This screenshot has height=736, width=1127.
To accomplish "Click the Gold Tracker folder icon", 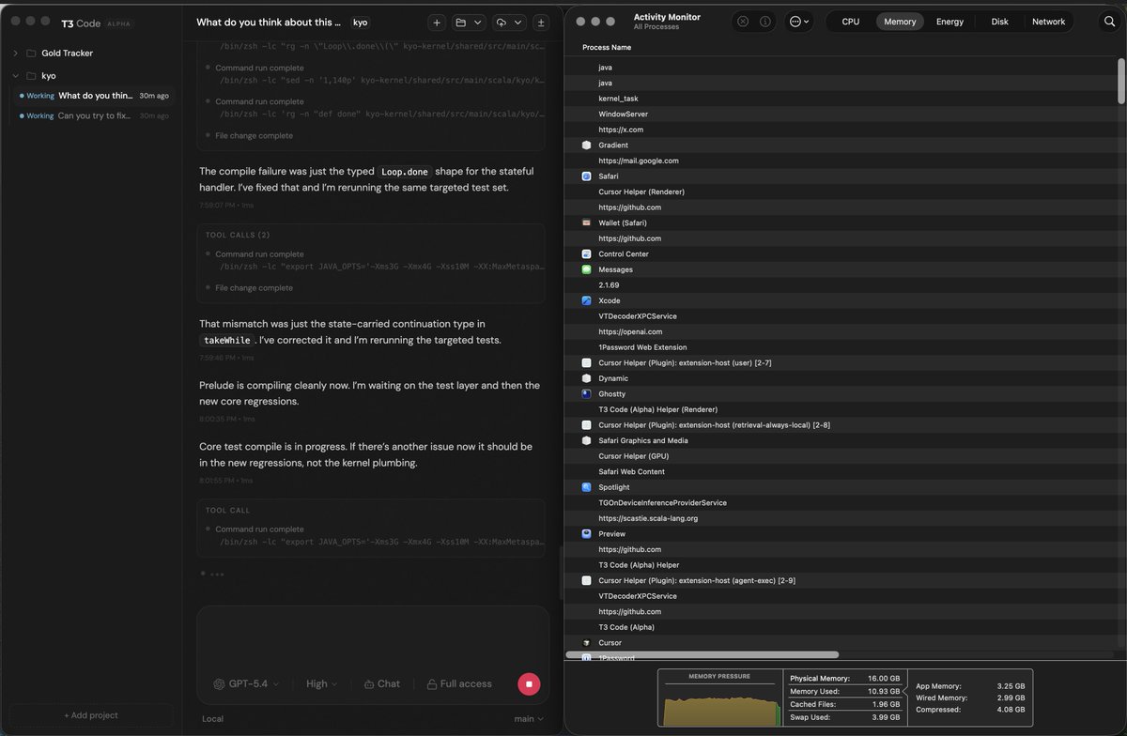I will click(31, 54).
